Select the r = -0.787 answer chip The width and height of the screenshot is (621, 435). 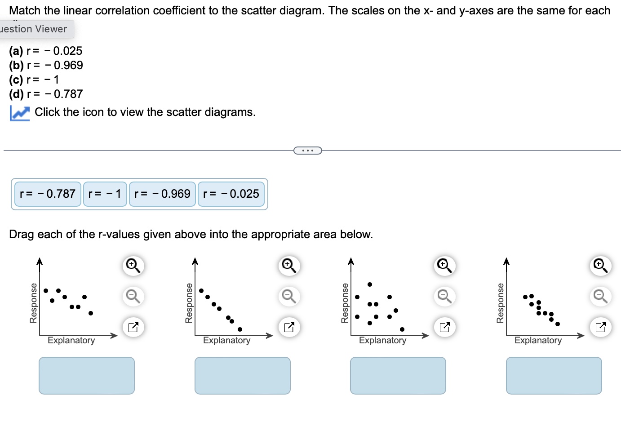click(47, 194)
